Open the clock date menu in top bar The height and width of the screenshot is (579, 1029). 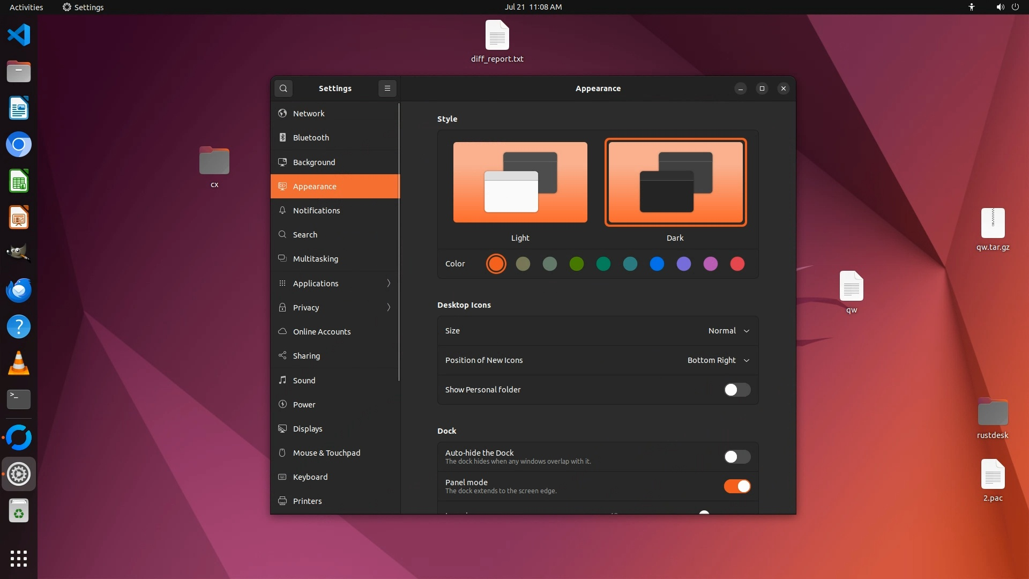pyautogui.click(x=533, y=7)
